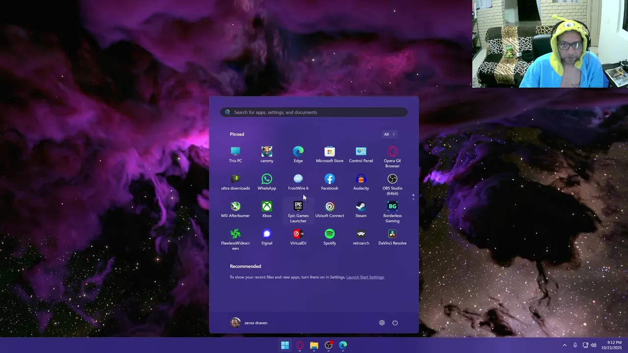Launch OBS Studio (64bit) pinned app
Viewport: 628px width, 353px height.
(x=392, y=184)
